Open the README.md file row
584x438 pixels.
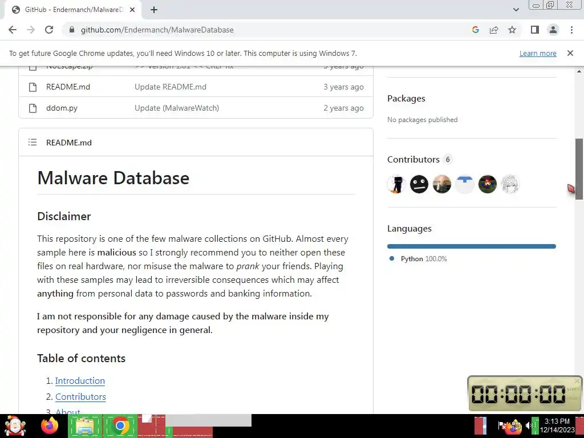pos(196,87)
